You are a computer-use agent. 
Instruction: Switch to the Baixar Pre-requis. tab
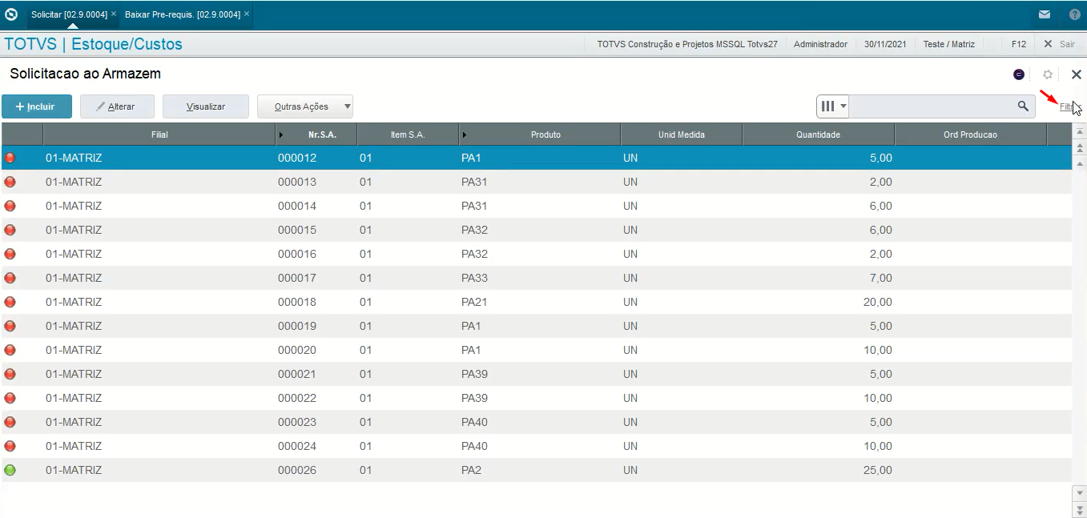click(x=182, y=14)
